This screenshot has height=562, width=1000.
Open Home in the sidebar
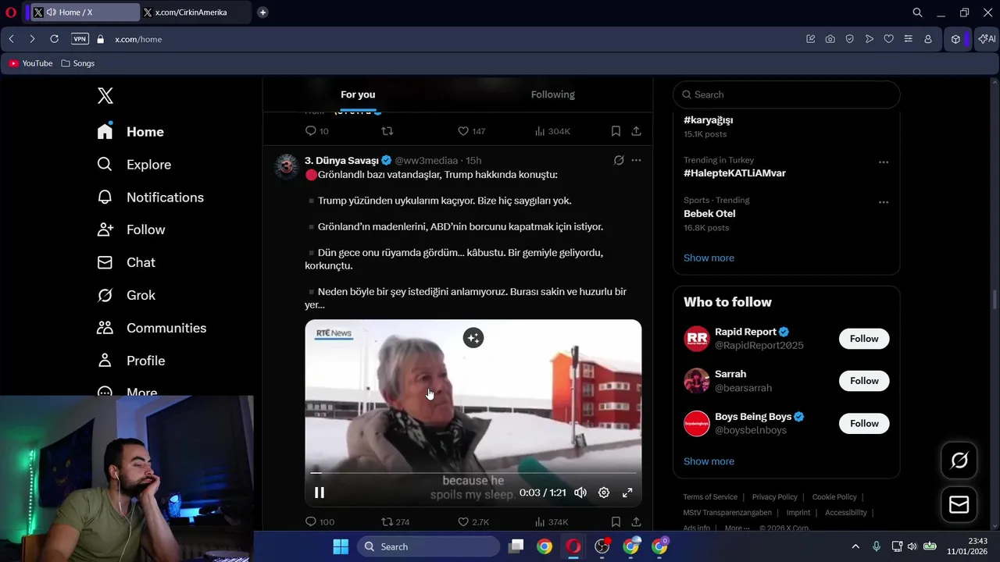pos(130,132)
